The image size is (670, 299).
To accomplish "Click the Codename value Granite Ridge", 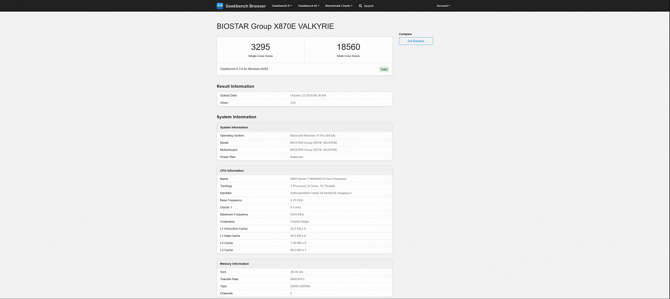I will [x=299, y=222].
